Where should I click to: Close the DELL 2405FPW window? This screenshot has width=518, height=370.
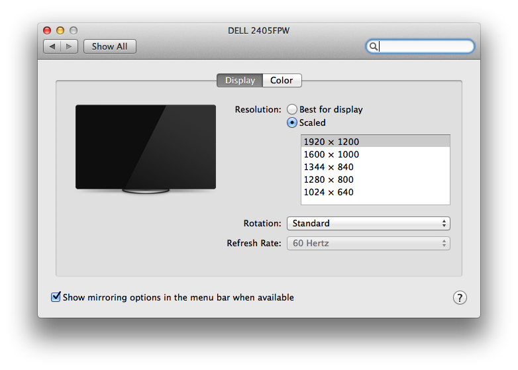(47, 30)
